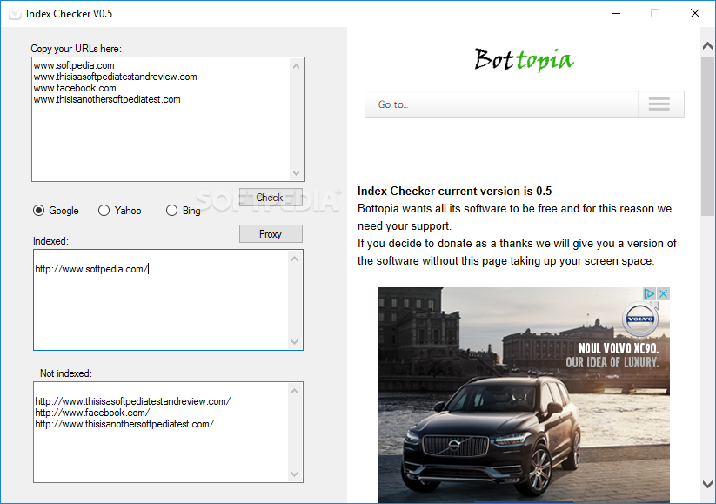Close the Volvo ad with the X icon
The height and width of the screenshot is (504, 716).
point(664,293)
